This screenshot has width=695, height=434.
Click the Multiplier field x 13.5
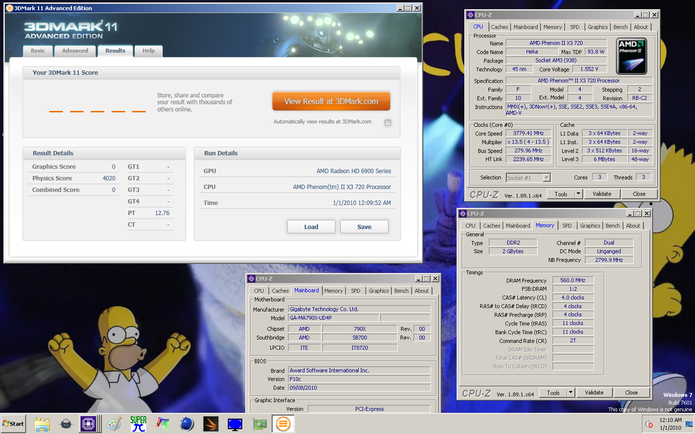click(528, 142)
